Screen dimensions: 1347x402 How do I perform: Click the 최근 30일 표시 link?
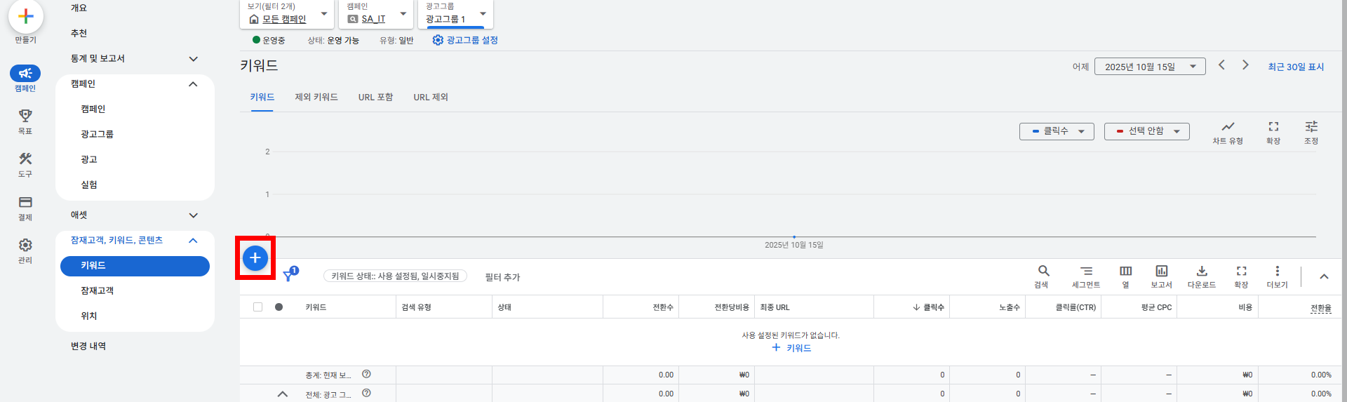click(1295, 67)
